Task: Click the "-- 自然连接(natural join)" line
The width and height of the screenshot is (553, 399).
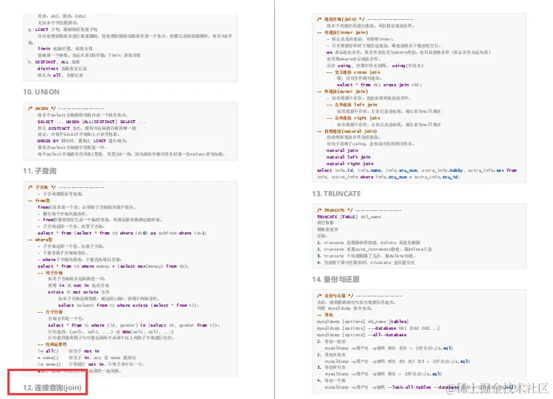Action: [x=347, y=131]
